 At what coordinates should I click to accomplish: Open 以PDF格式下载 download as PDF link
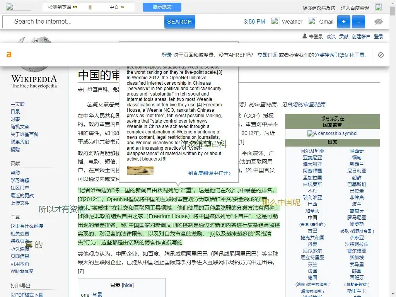pos(27,294)
